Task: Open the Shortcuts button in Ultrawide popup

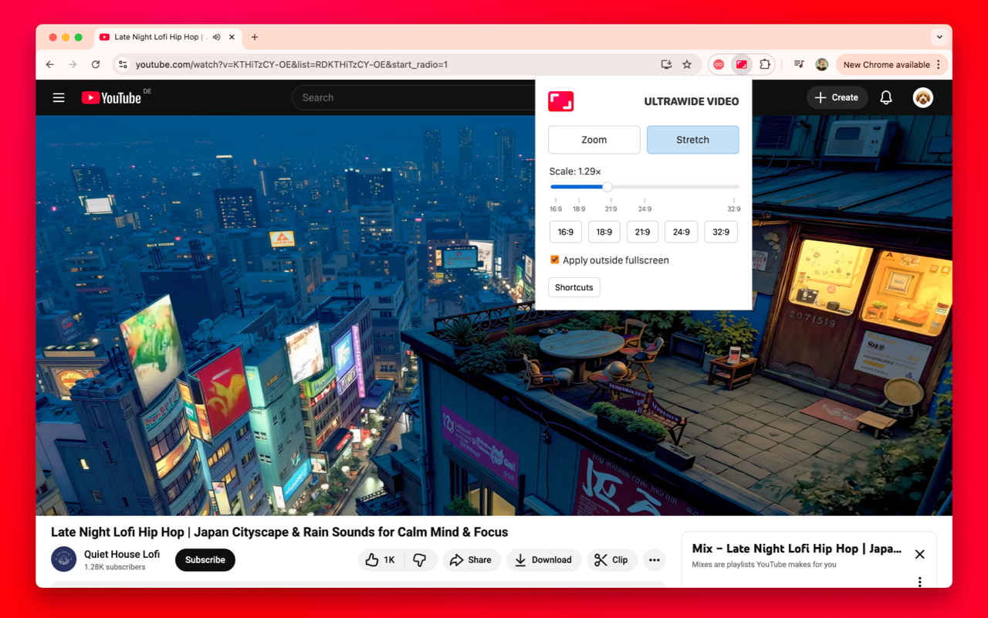Action: tap(574, 287)
